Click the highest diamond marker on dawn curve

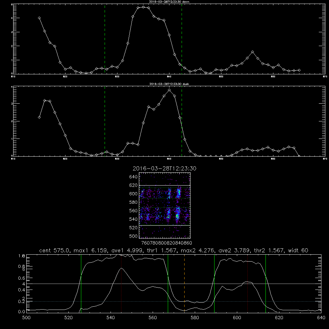(x=143, y=7)
